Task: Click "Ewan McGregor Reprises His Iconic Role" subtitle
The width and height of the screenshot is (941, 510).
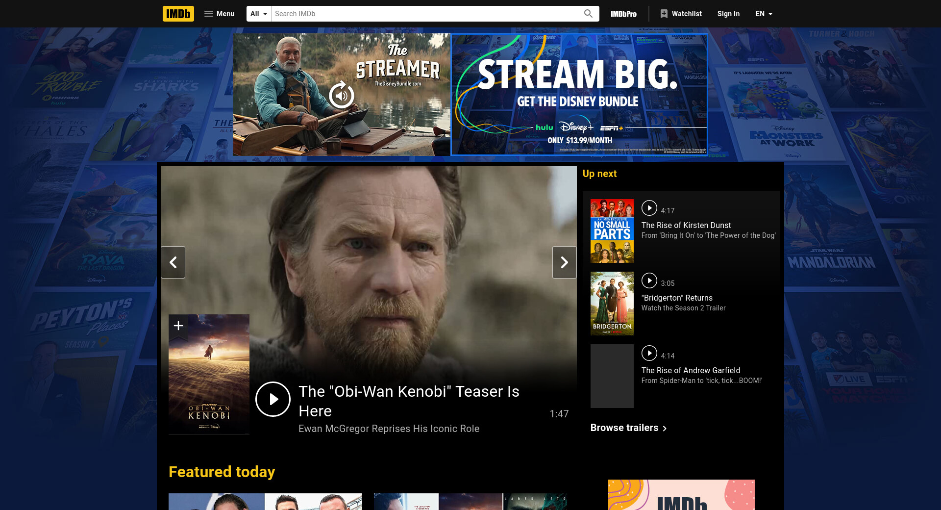Action: pyautogui.click(x=389, y=429)
